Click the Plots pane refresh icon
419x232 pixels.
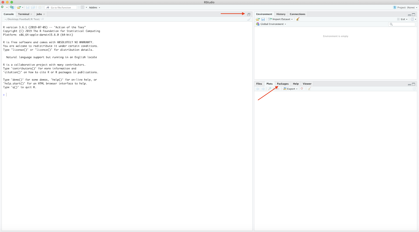click(414, 89)
